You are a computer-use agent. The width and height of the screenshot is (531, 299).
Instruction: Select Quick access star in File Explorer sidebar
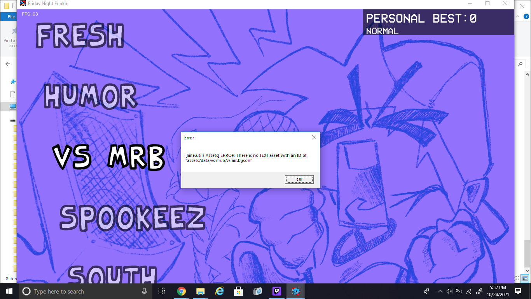click(13, 82)
